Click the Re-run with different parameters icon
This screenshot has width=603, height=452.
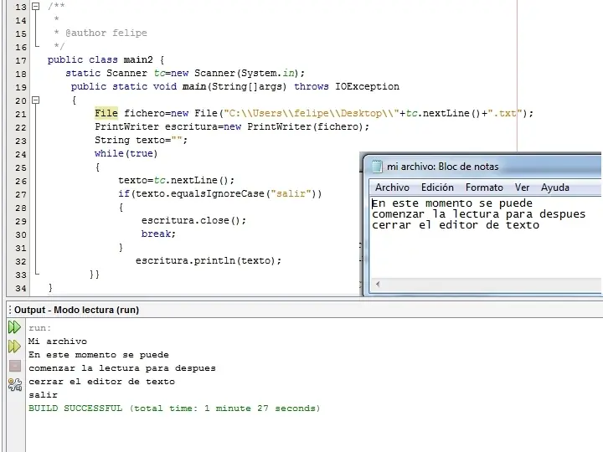[x=14, y=347]
